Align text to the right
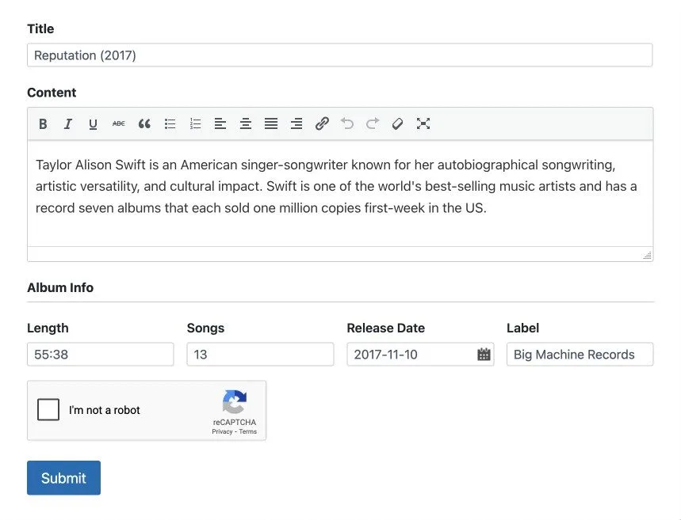This screenshot has width=681, height=520. point(297,124)
